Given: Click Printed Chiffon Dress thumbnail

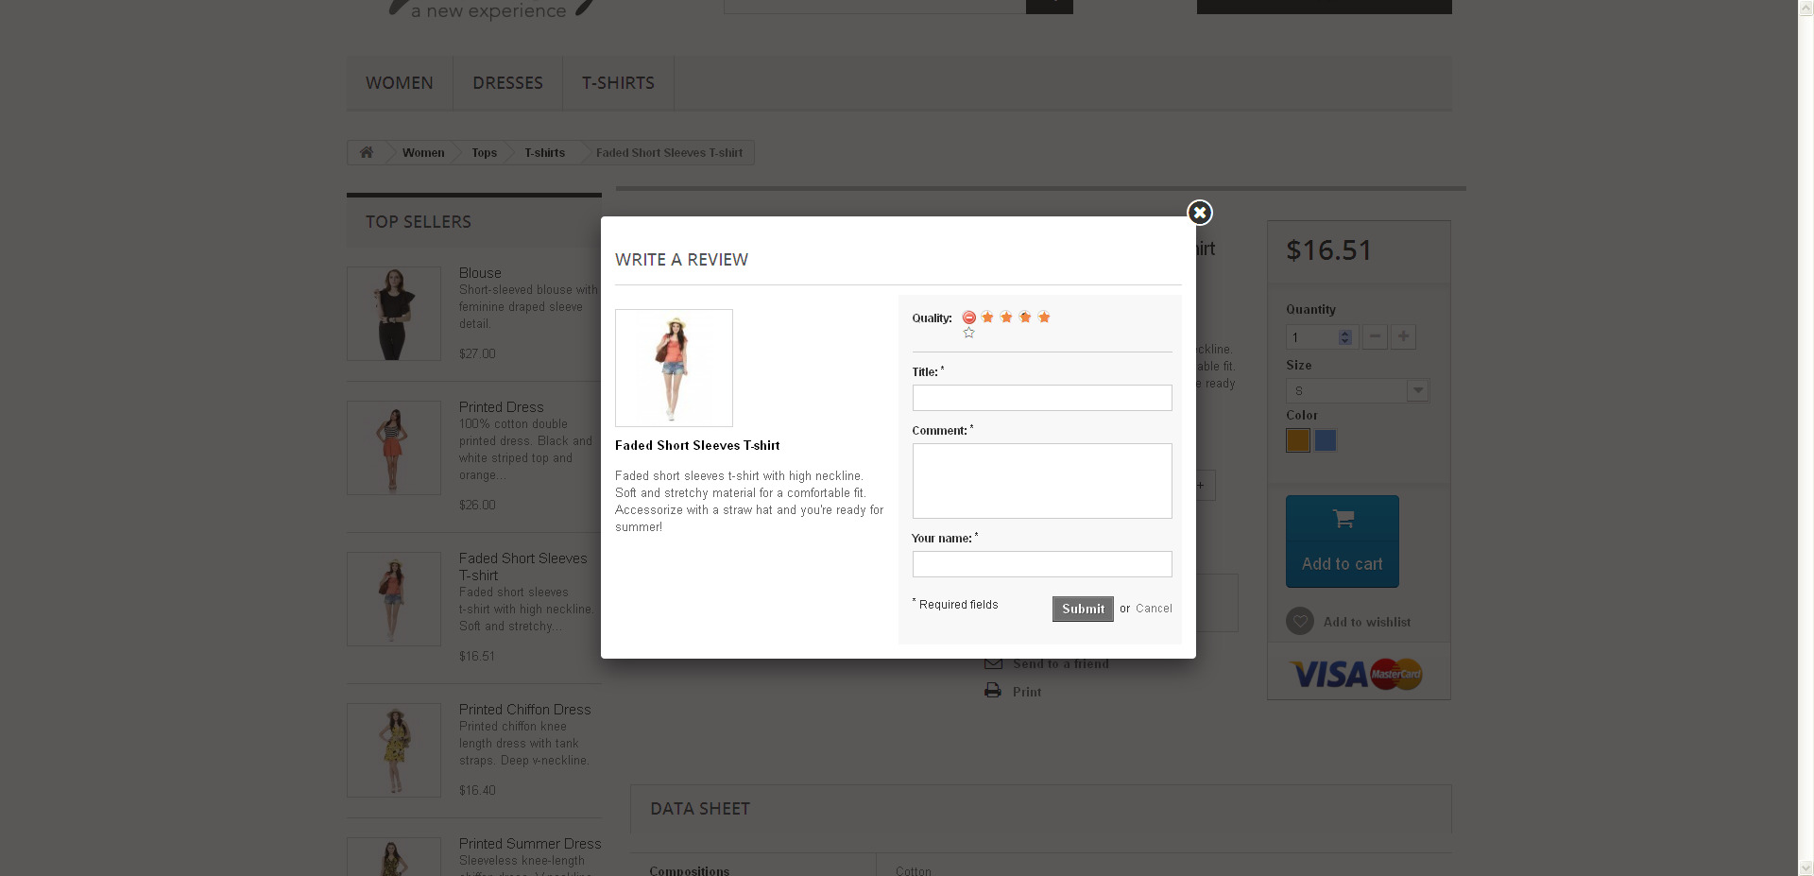Looking at the screenshot, I should click(394, 750).
